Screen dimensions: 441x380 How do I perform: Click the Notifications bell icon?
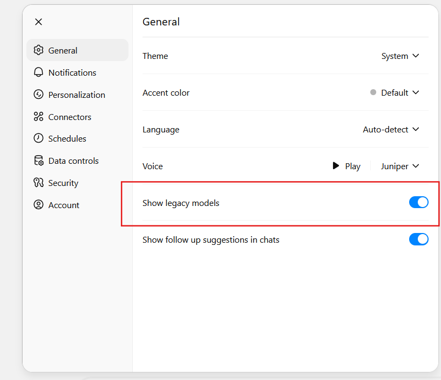pyautogui.click(x=38, y=72)
